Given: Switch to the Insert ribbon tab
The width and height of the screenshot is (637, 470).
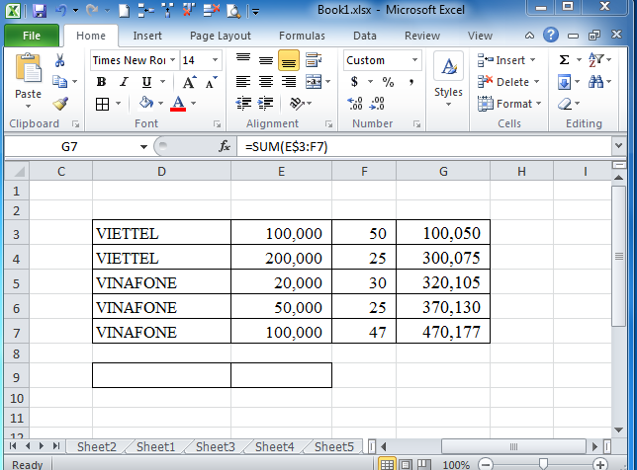Looking at the screenshot, I should pos(147,36).
